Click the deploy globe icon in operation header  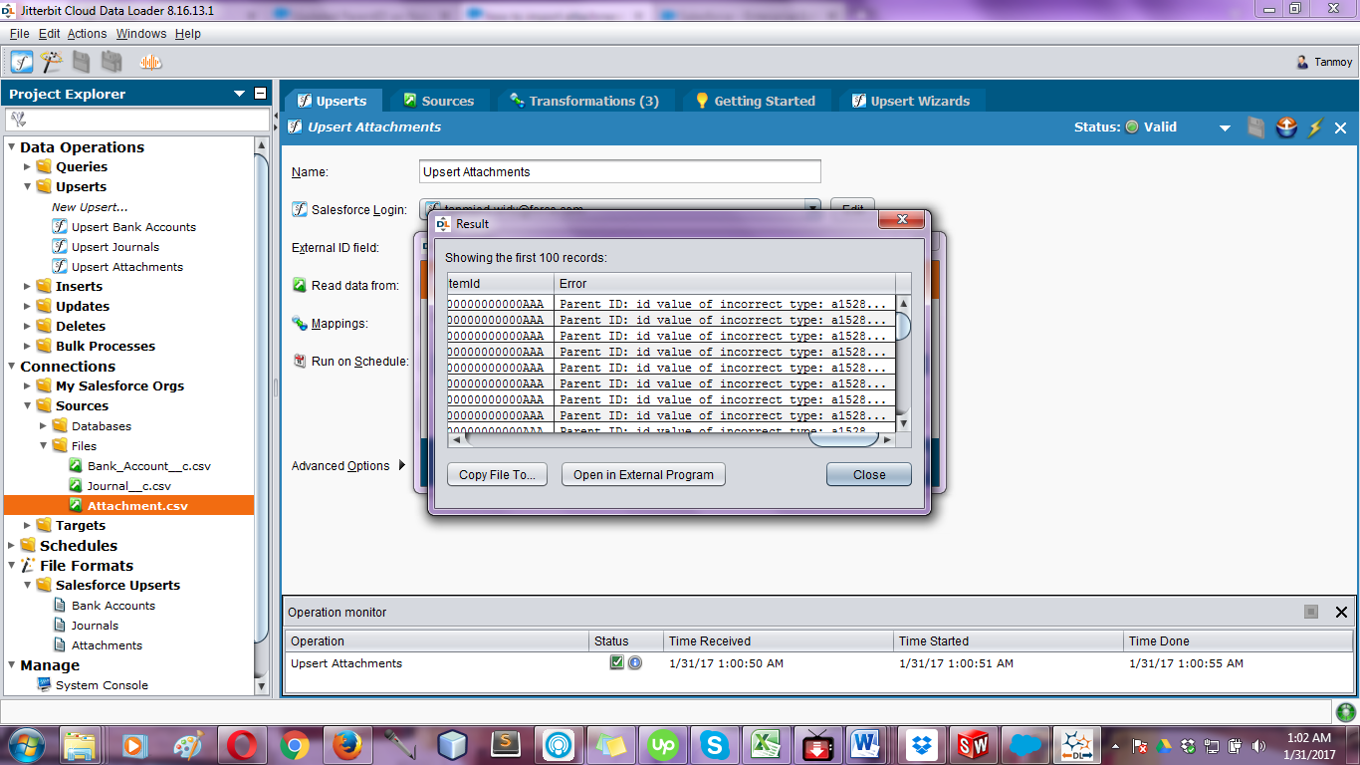pyautogui.click(x=1286, y=127)
